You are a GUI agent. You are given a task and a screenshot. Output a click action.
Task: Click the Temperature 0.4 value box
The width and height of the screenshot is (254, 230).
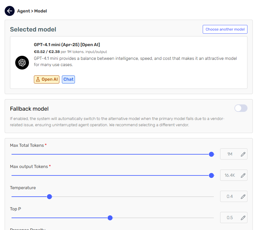(230, 196)
